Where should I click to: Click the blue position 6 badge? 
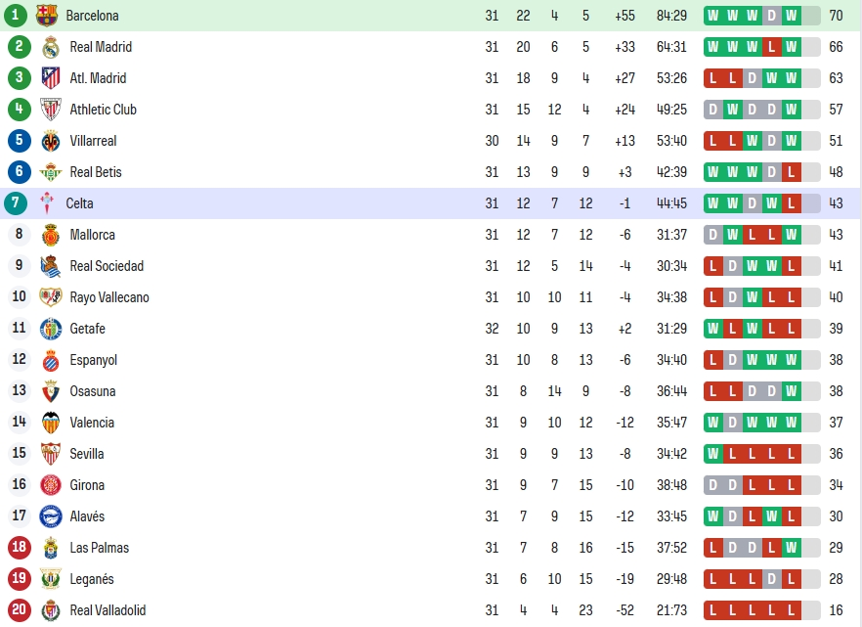tap(20, 171)
